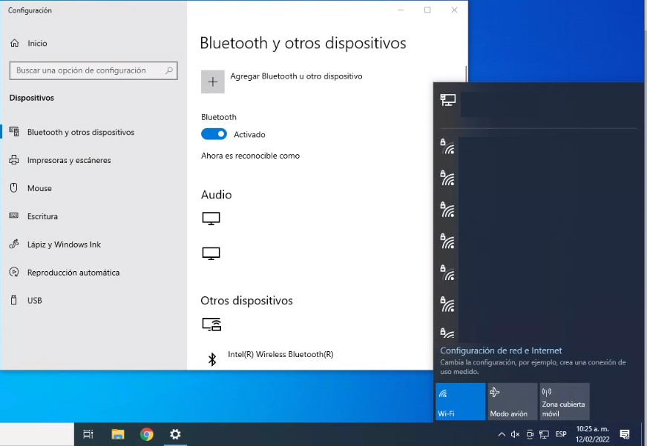This screenshot has height=446, width=647.
Task: Turn off the Bluetooth toggle switch
Action: 214,134
